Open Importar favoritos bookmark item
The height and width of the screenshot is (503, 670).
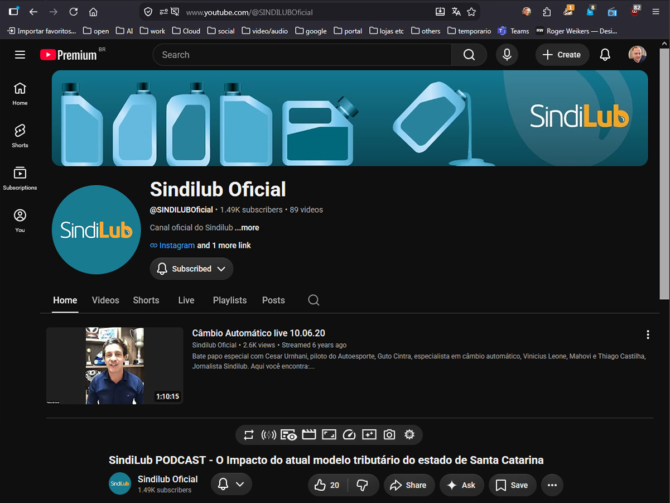[41, 31]
